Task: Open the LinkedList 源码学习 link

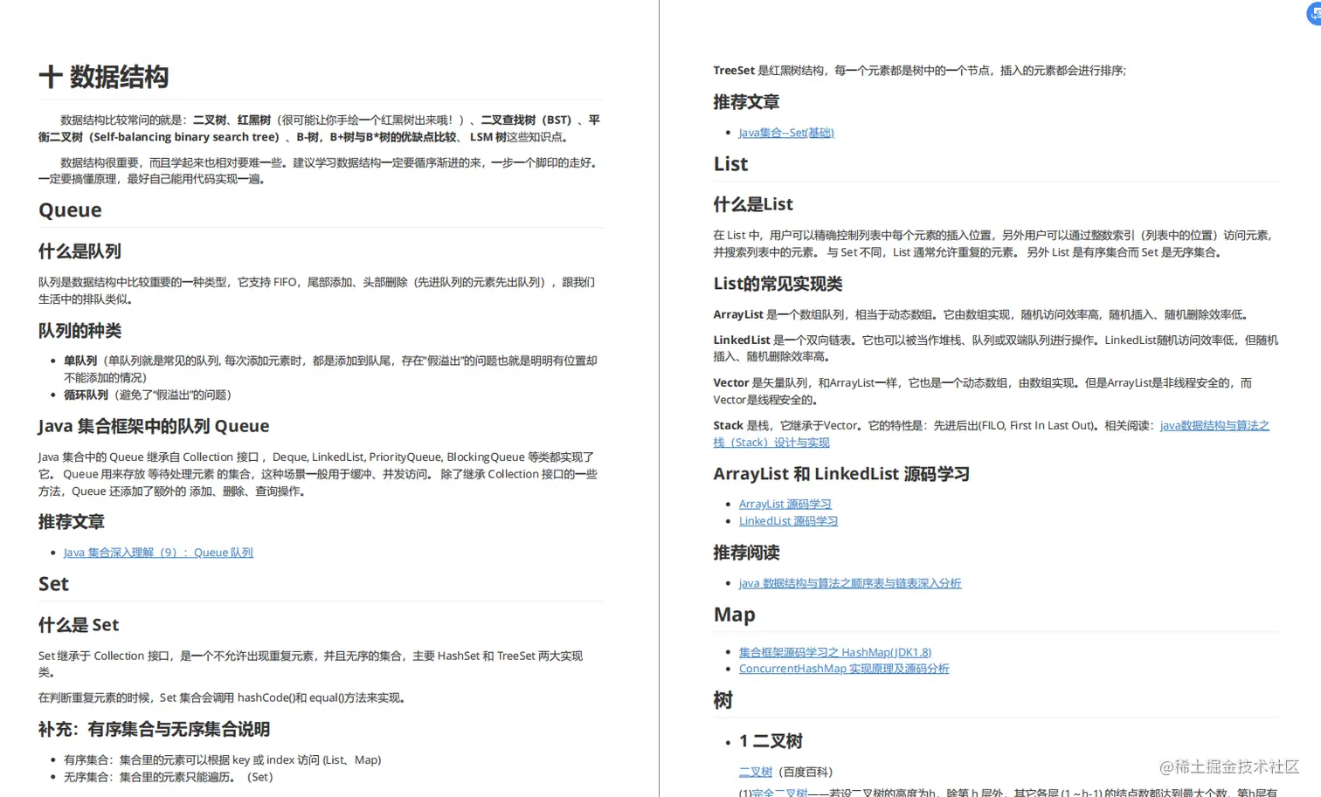Action: click(x=787, y=520)
